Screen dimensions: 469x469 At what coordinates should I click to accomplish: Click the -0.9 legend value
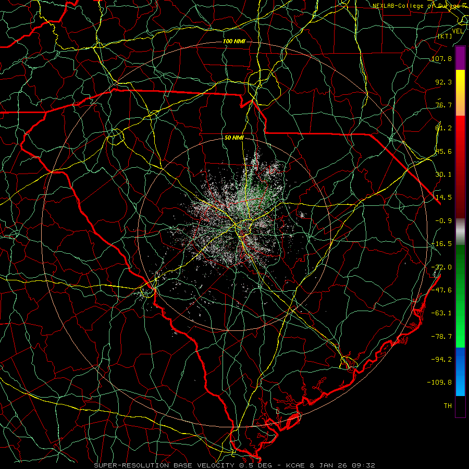tap(443, 221)
